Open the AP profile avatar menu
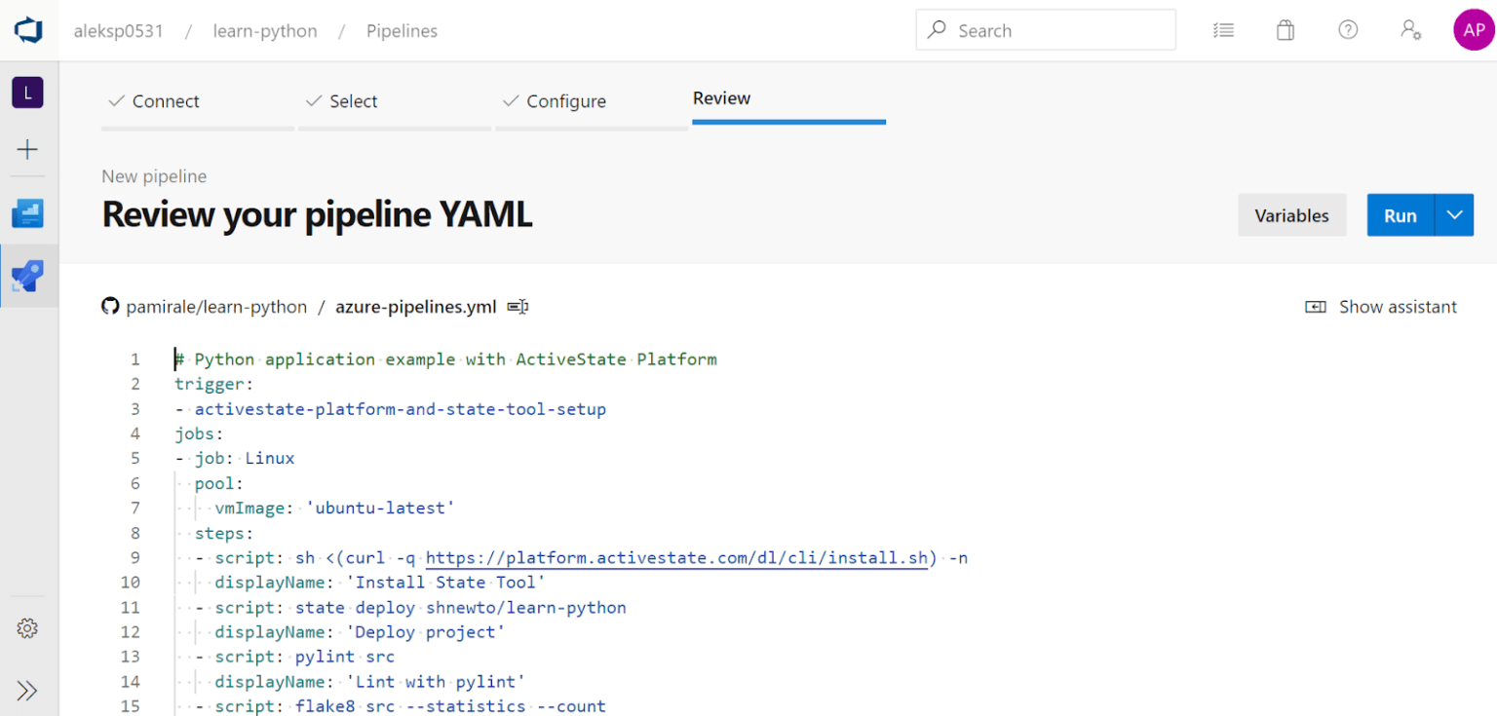Viewport: 1497px width, 716px height. [x=1473, y=29]
